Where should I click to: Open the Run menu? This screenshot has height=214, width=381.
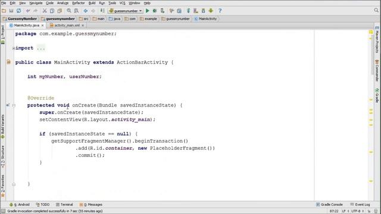point(102,3)
